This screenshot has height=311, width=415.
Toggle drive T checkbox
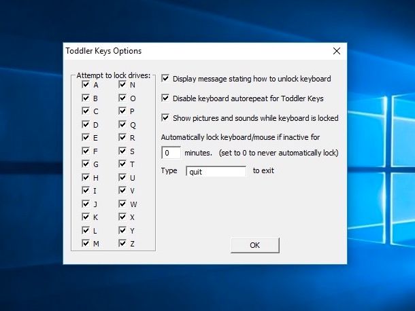tap(122, 164)
